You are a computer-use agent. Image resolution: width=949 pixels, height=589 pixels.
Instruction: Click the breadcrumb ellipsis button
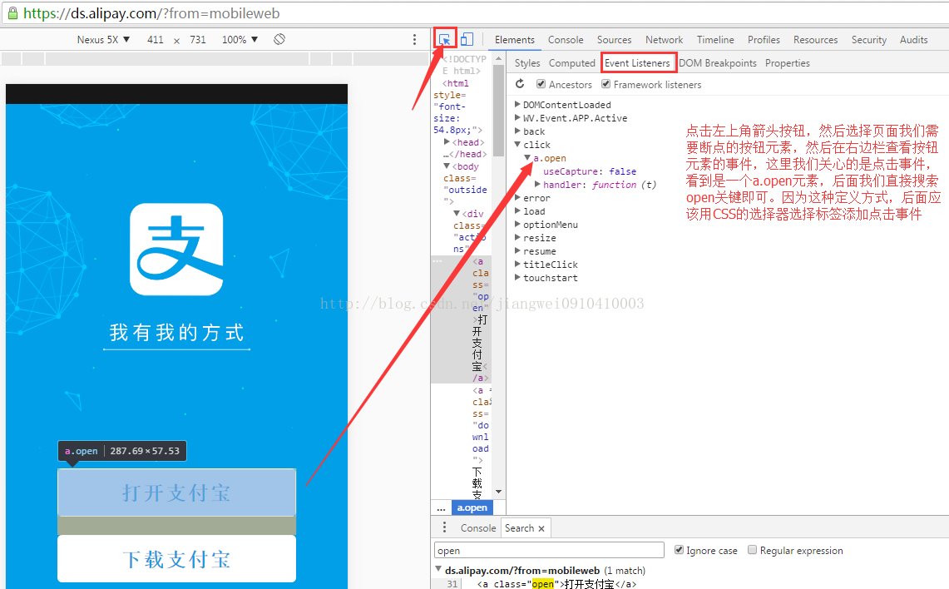(441, 507)
